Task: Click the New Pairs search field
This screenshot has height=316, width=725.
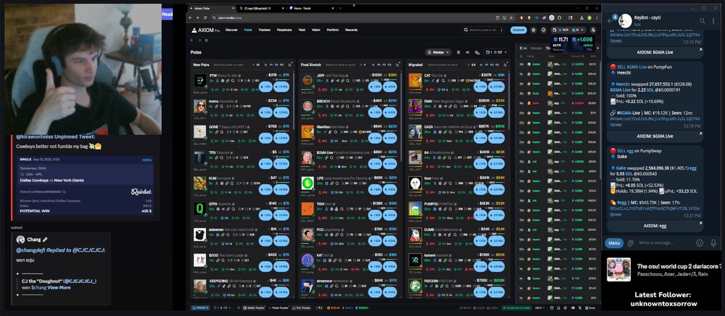Action: (x=230, y=65)
